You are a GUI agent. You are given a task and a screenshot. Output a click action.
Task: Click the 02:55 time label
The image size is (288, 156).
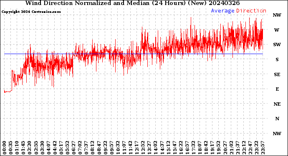pos(36,148)
